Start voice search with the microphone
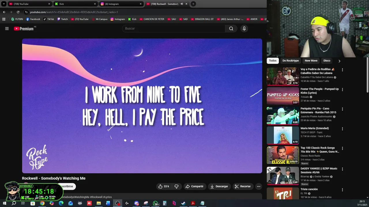Screen dimensions: 369x207 pos(244,28)
